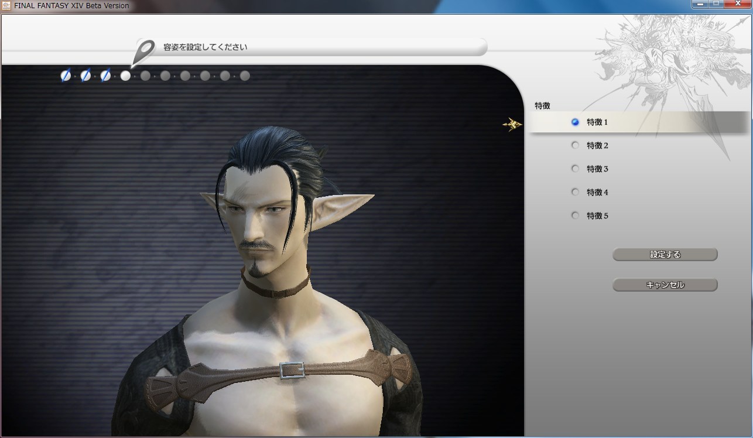Click the FINAL FANTASY XIV Beta Version title text

tap(71, 5)
